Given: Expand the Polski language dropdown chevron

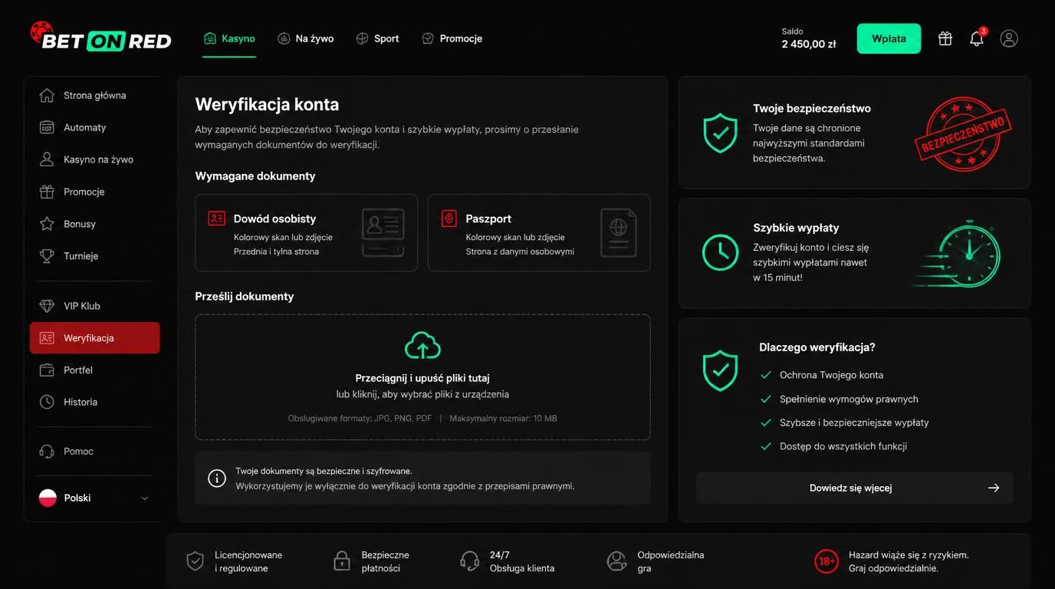Looking at the screenshot, I should pos(145,499).
